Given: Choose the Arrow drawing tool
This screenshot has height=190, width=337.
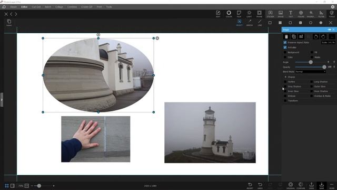Looking at the screenshot, I should pyautogui.click(x=250, y=22).
